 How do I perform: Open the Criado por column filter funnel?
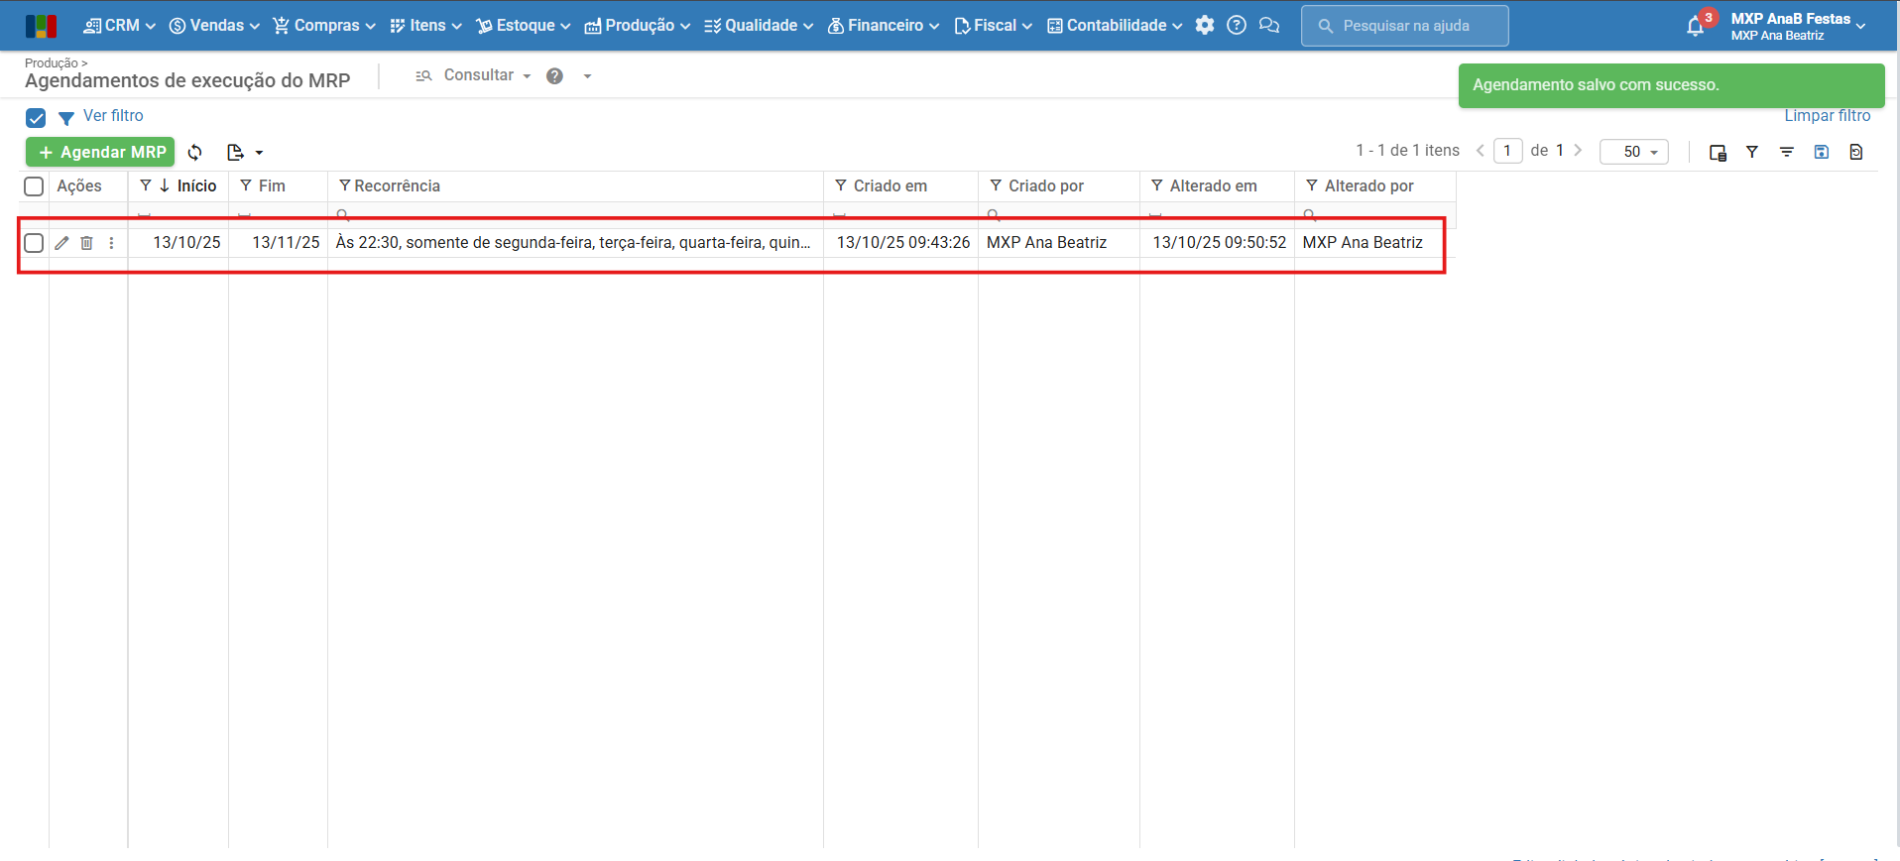point(996,185)
